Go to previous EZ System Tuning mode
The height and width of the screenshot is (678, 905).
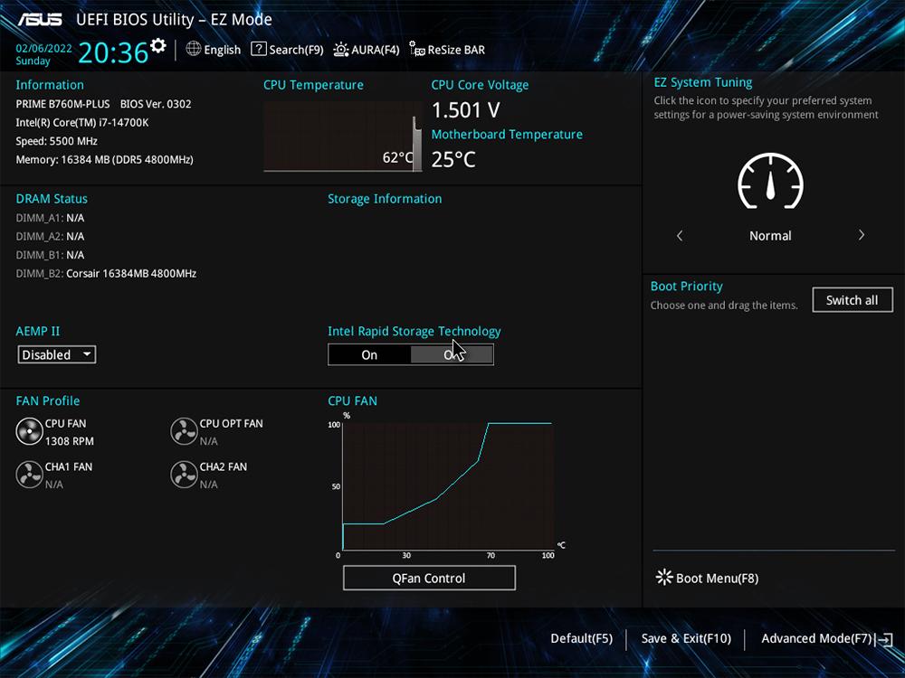click(680, 235)
